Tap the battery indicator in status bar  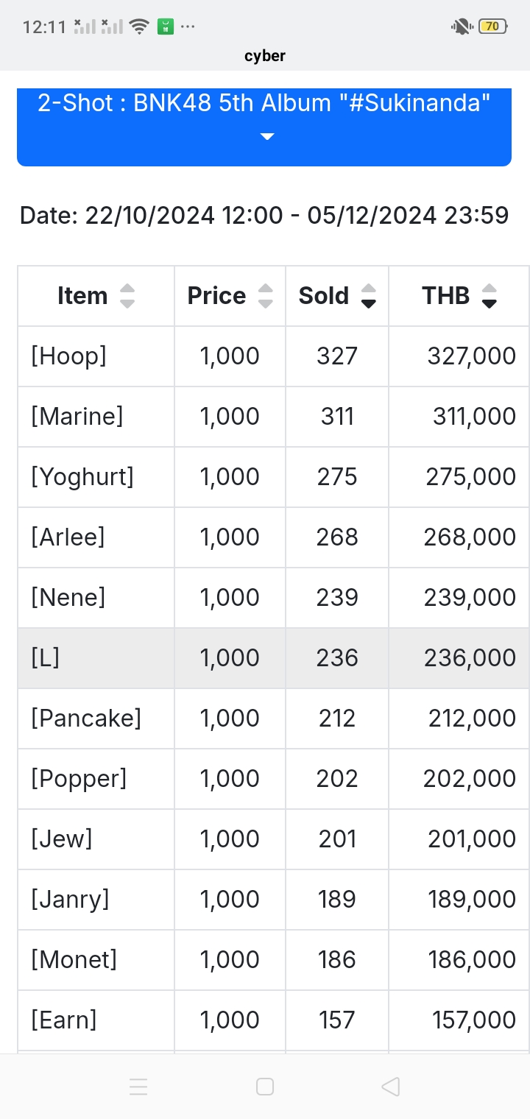492,27
